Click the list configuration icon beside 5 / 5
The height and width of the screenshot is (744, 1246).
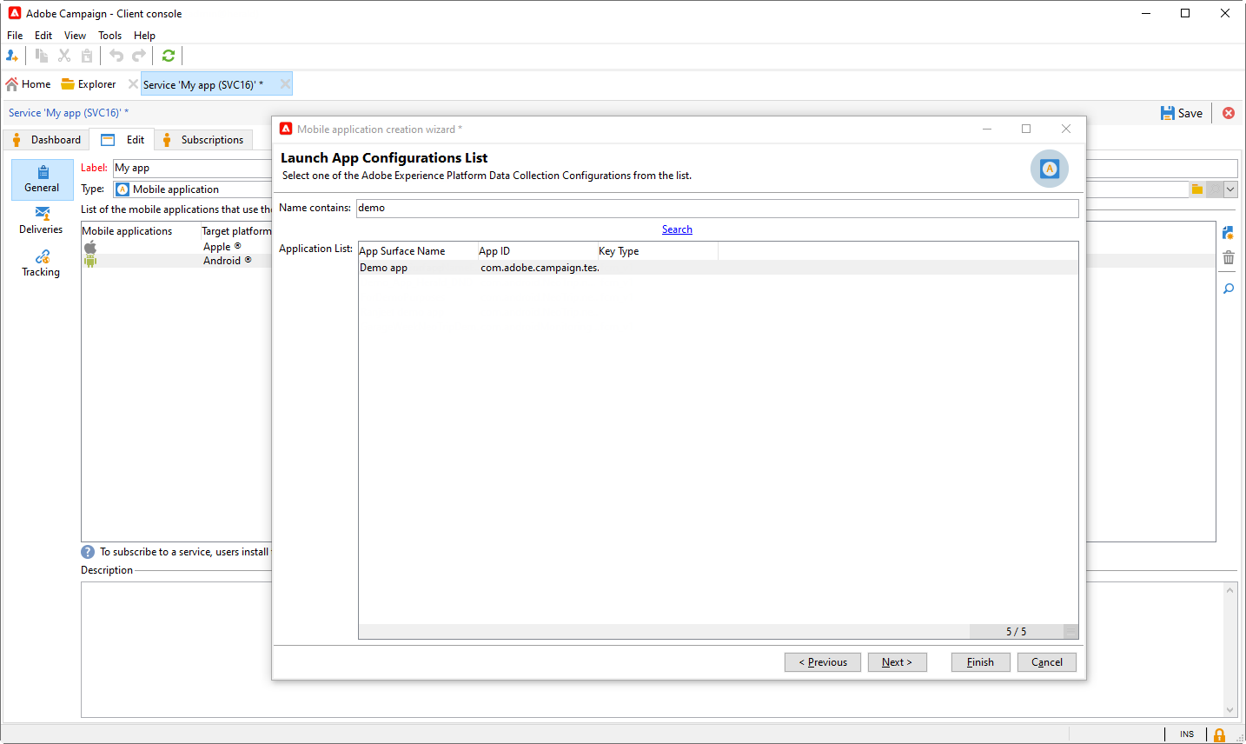tap(1070, 632)
